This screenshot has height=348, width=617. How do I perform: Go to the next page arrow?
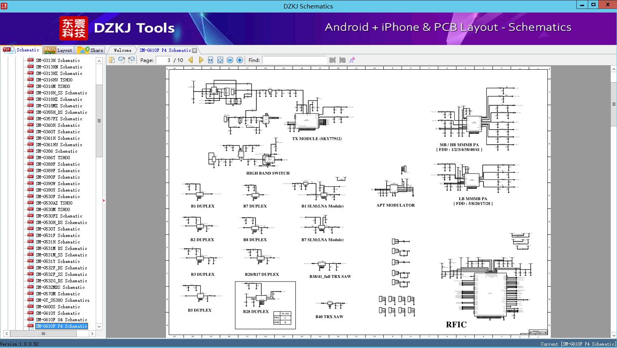[201, 60]
